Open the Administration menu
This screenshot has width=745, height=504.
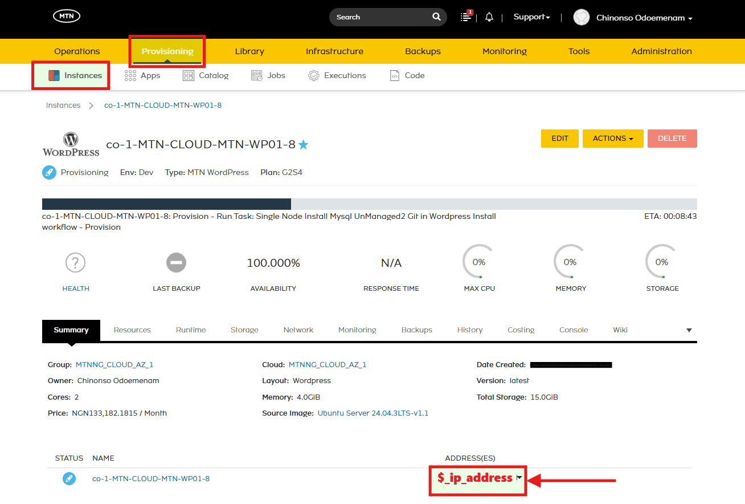click(x=661, y=51)
